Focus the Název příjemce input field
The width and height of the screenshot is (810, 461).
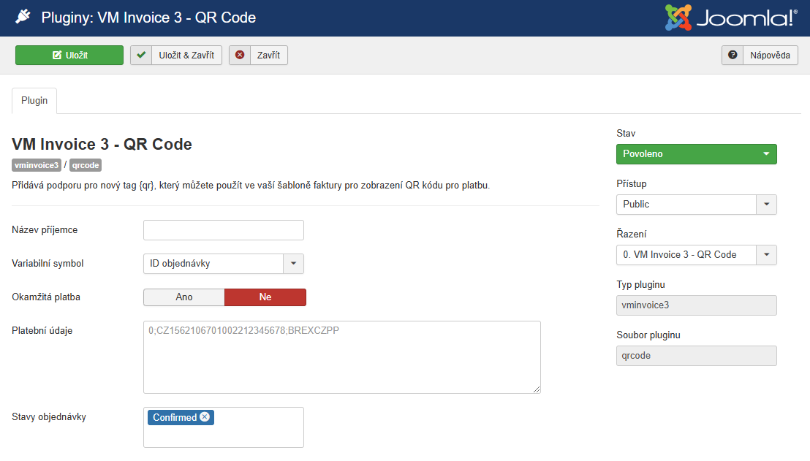point(224,230)
